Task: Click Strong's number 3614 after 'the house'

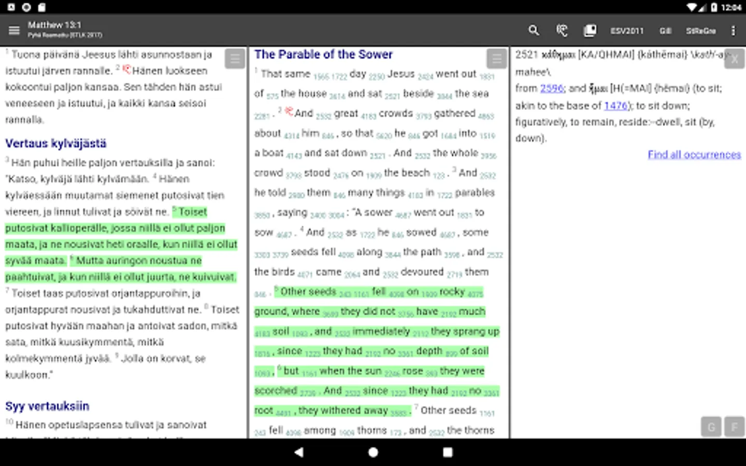Action: [337, 96]
